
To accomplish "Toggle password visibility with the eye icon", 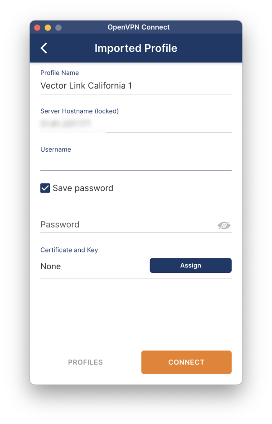I will pos(223,224).
